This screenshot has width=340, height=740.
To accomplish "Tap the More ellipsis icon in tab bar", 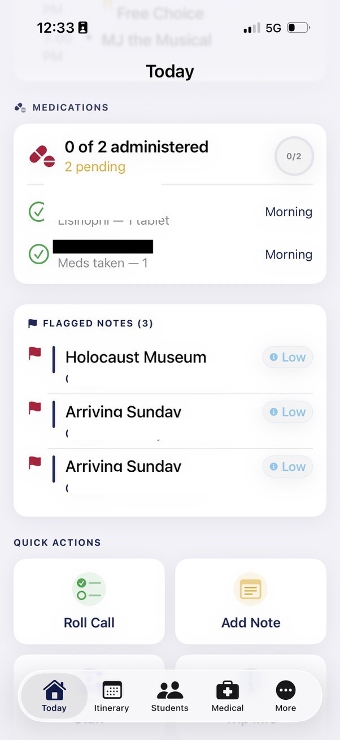I will click(x=285, y=691).
